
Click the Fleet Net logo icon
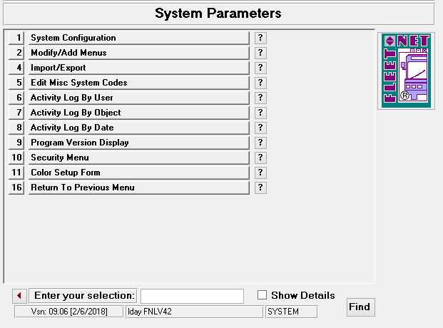point(406,71)
